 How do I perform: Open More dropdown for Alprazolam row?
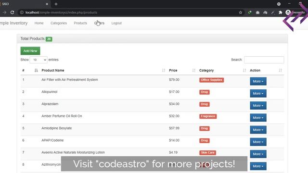coord(258,106)
